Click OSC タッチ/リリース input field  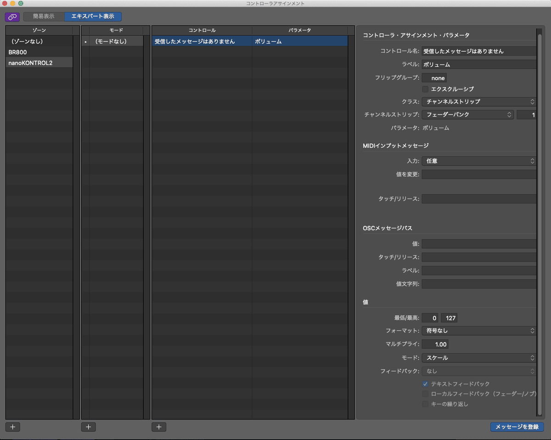coord(479,257)
